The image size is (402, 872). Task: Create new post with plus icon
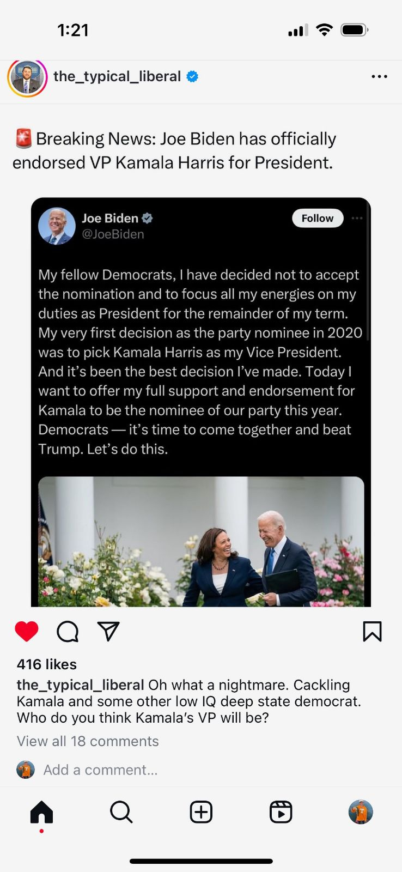click(x=201, y=812)
